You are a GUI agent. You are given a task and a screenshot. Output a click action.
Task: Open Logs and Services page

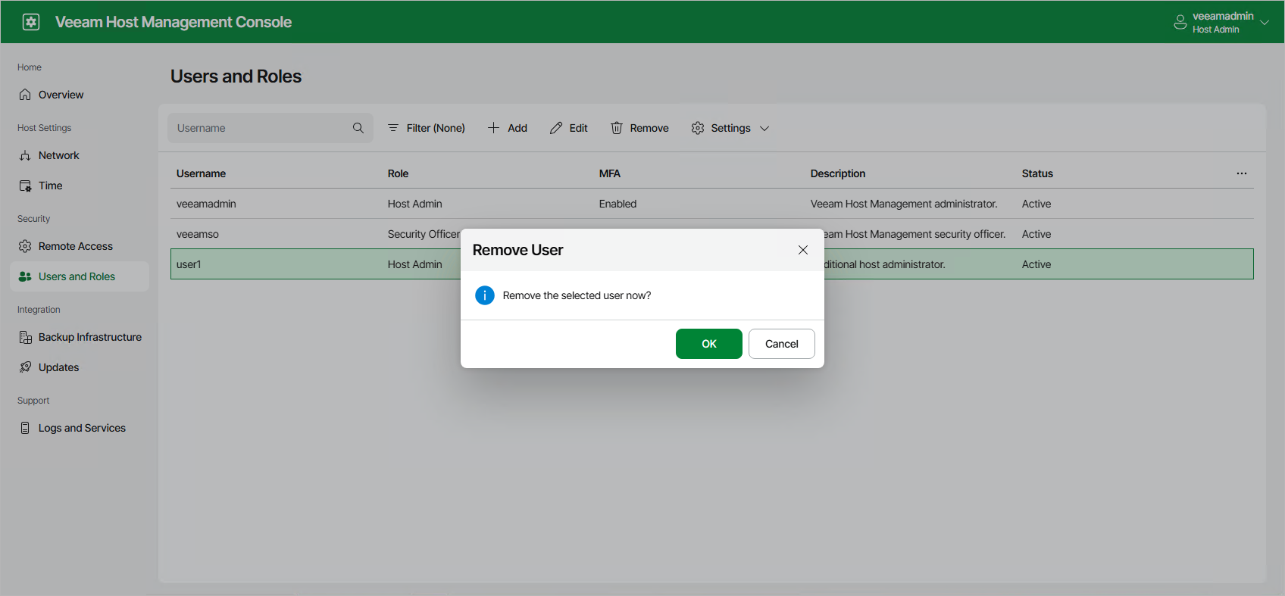(x=80, y=428)
